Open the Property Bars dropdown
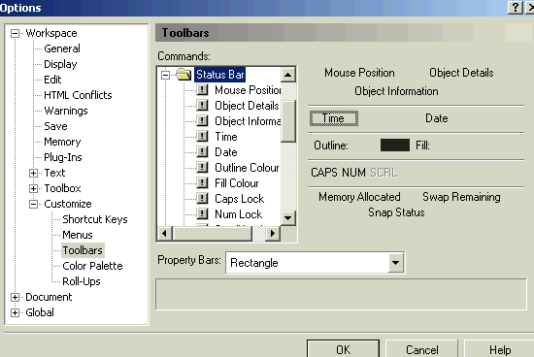Image resolution: width=534 pixels, height=357 pixels. pyautogui.click(x=396, y=263)
